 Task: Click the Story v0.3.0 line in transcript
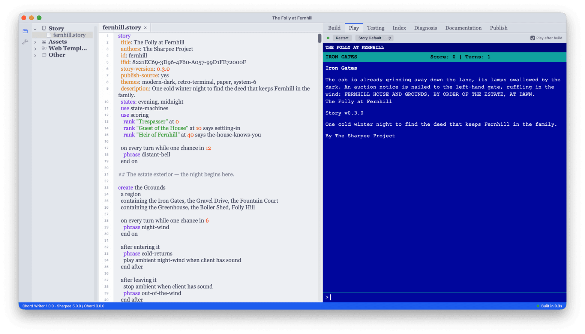(x=344, y=113)
